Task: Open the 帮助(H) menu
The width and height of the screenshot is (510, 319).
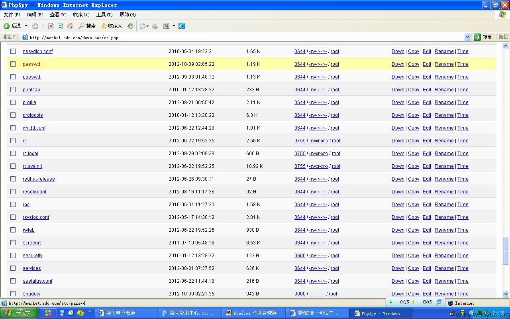Action: point(127,15)
